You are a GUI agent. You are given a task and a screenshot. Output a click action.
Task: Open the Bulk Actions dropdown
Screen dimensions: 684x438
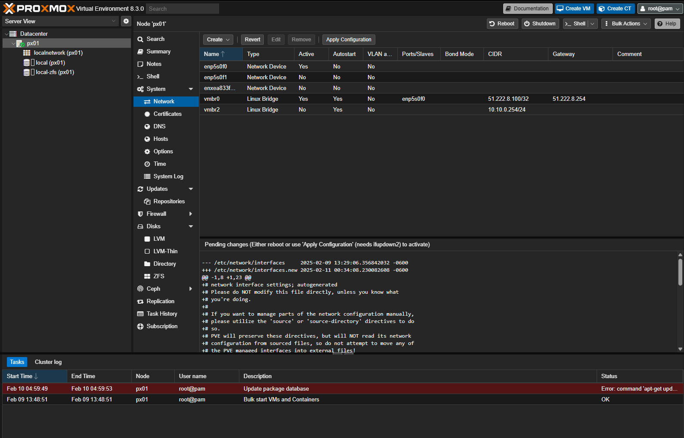pos(626,24)
